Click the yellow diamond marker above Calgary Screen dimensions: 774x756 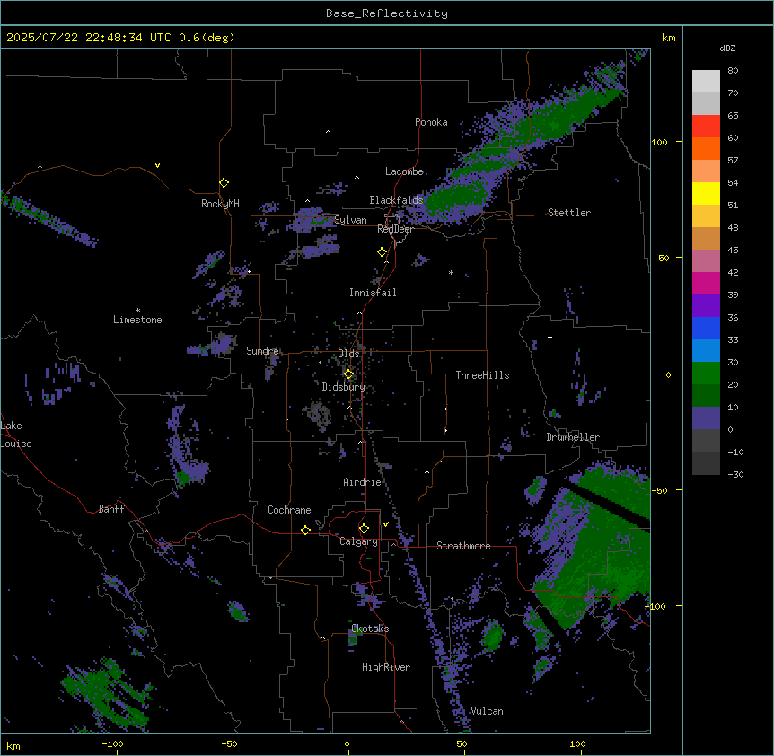(x=364, y=529)
